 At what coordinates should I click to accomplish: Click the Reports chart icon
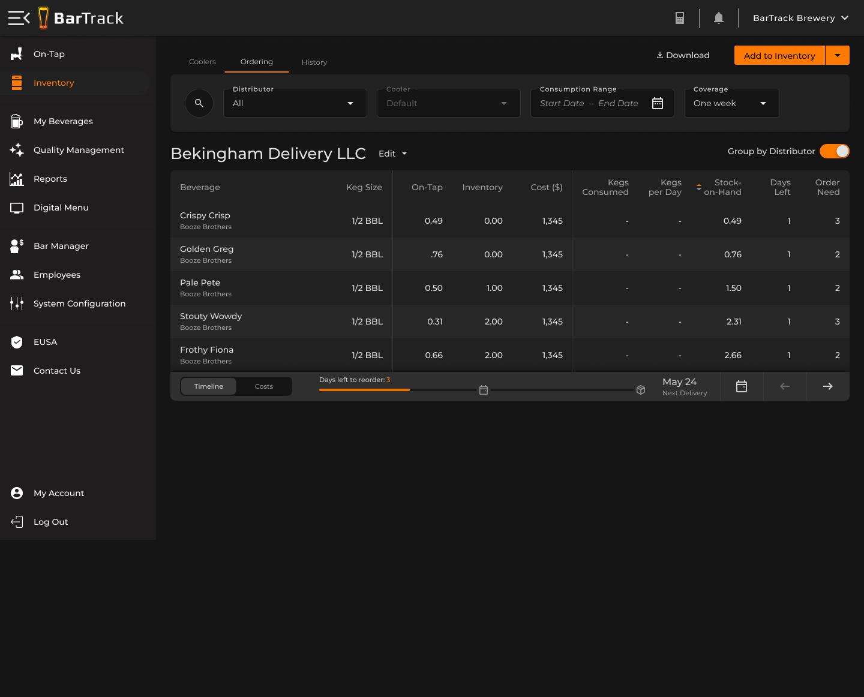(x=17, y=179)
